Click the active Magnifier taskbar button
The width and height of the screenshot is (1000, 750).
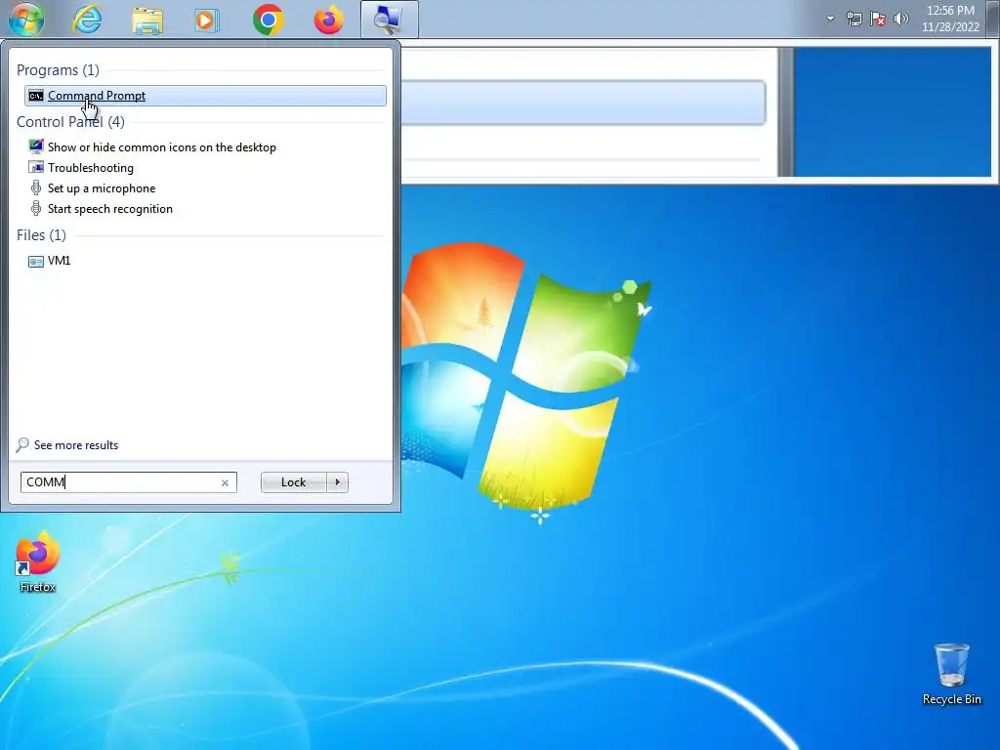coord(389,20)
